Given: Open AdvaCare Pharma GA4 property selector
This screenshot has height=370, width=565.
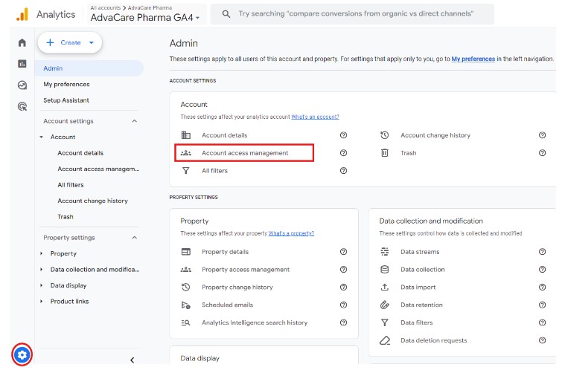Looking at the screenshot, I should [145, 18].
